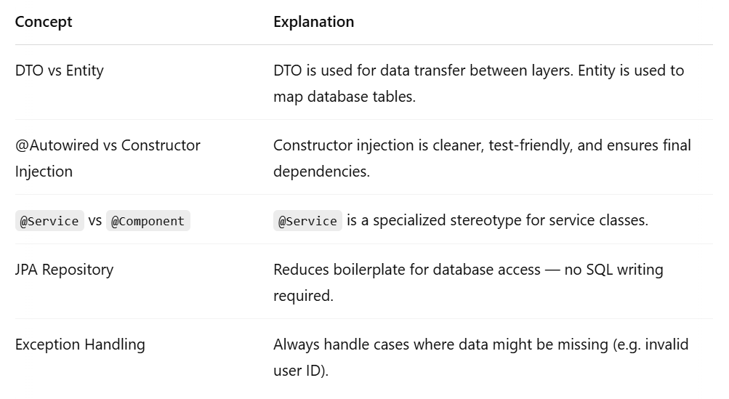Image resolution: width=729 pixels, height=399 pixels.
Task: Click the @Service code tag in Concept column
Action: (49, 221)
